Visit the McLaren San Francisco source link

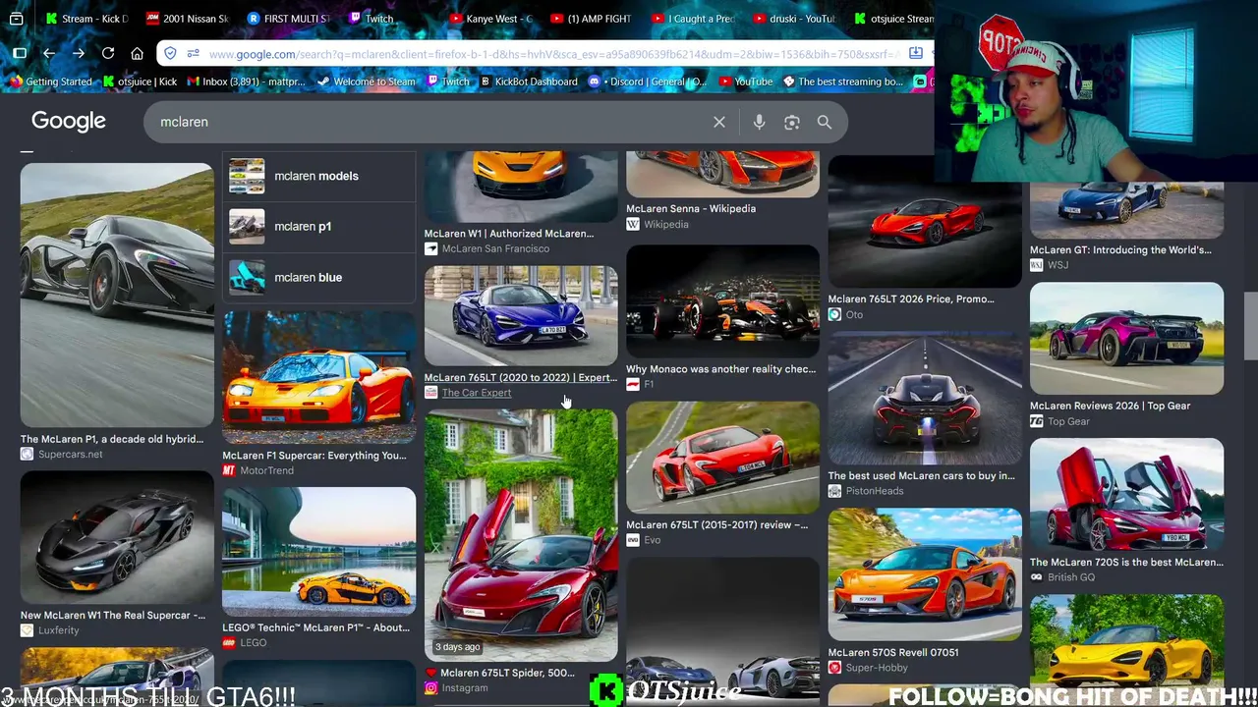487,248
